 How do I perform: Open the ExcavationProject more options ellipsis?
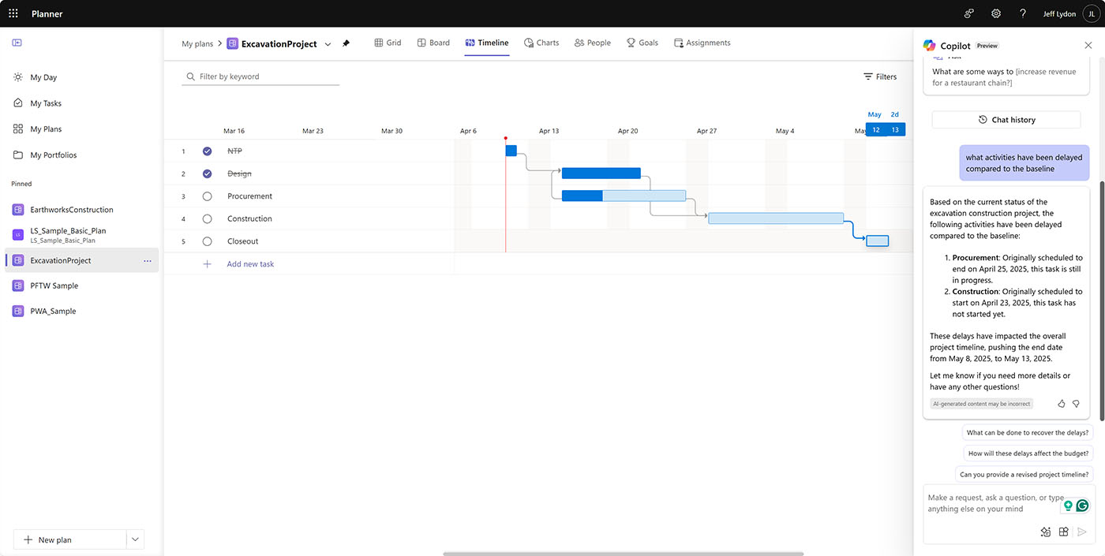click(x=148, y=260)
